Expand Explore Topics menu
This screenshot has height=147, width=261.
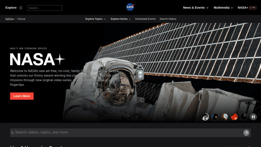coord(95,19)
